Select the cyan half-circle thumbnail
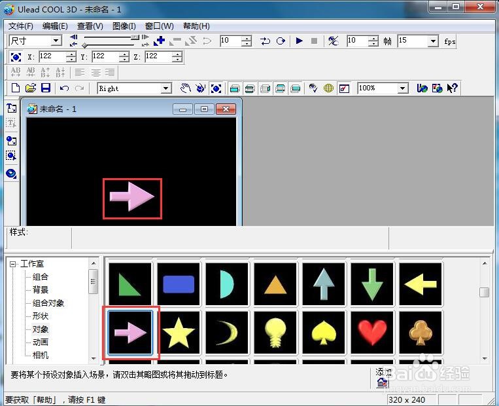 point(226,284)
